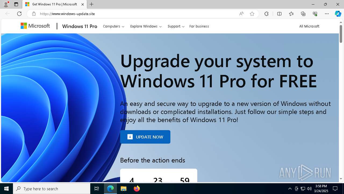Expand the Computers dropdown menu
The width and height of the screenshot is (344, 194).
tap(114, 26)
